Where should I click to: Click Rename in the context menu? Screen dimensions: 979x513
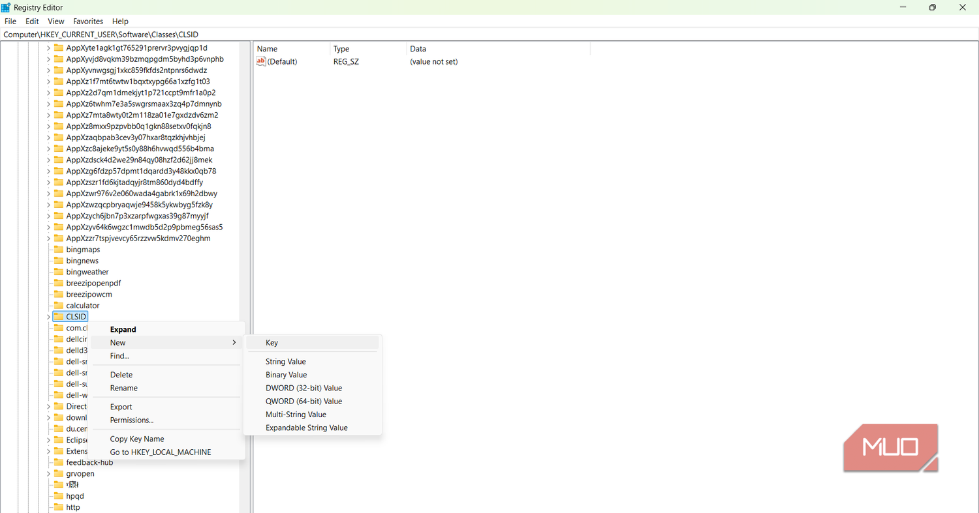click(166, 388)
